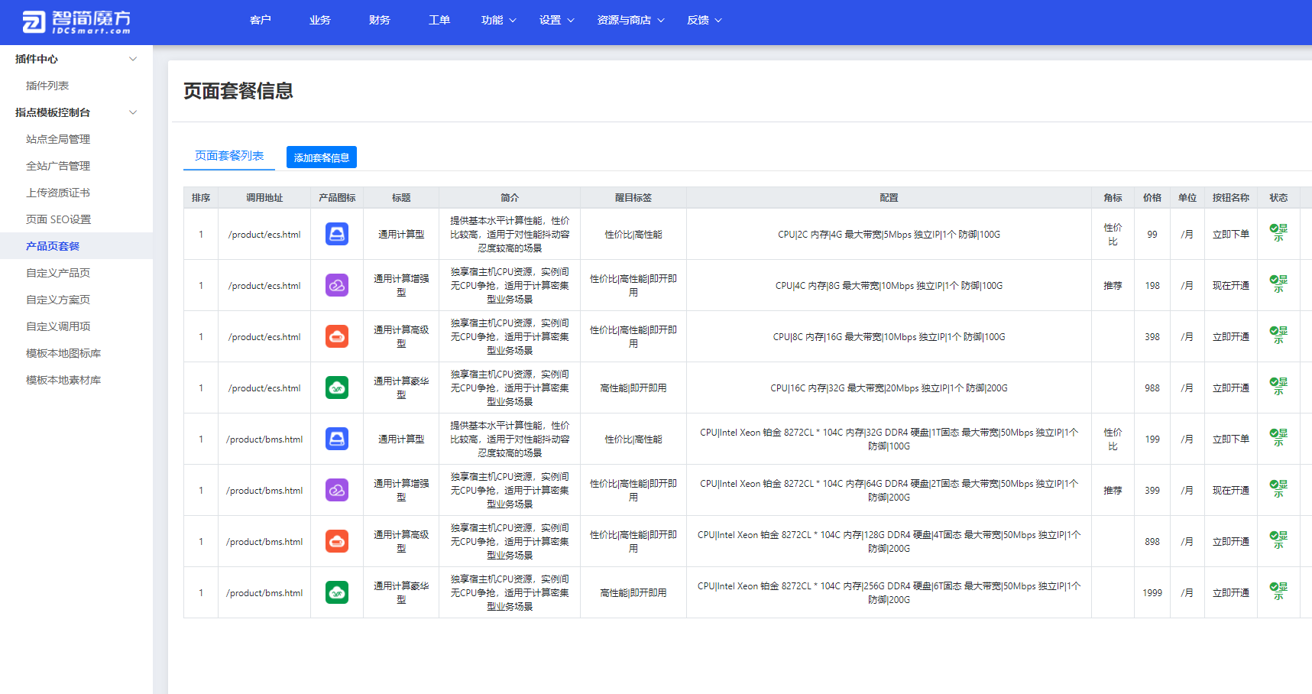Click green product icon in 1999 price row
1312x694 pixels.
point(337,592)
